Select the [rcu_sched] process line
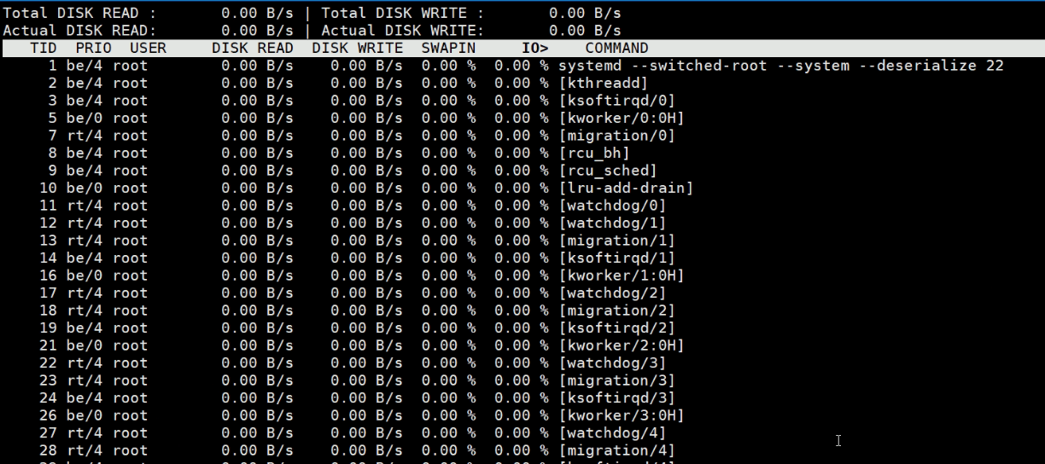Screen dimensions: 1045x464 pos(607,171)
